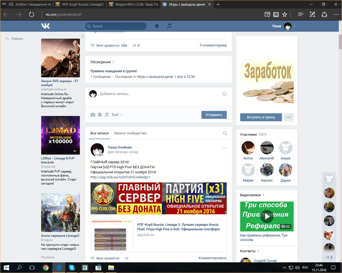Open group actions ellipsis button
This screenshot has height=273, width=342.
tap(289, 117)
